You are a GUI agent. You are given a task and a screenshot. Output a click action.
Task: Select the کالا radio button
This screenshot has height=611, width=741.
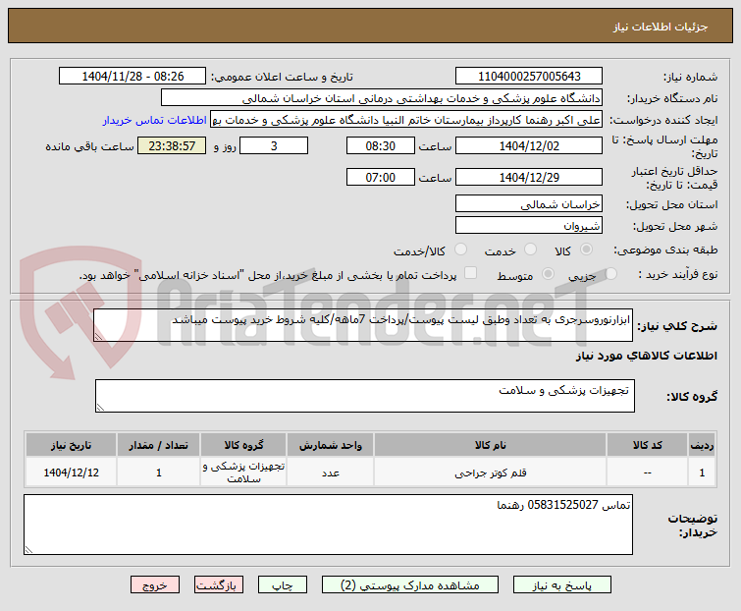pos(586,250)
